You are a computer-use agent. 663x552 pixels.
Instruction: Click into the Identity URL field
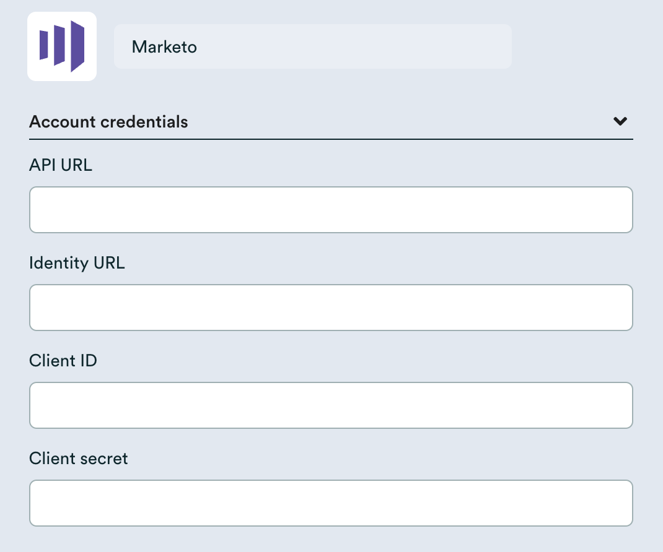point(331,308)
